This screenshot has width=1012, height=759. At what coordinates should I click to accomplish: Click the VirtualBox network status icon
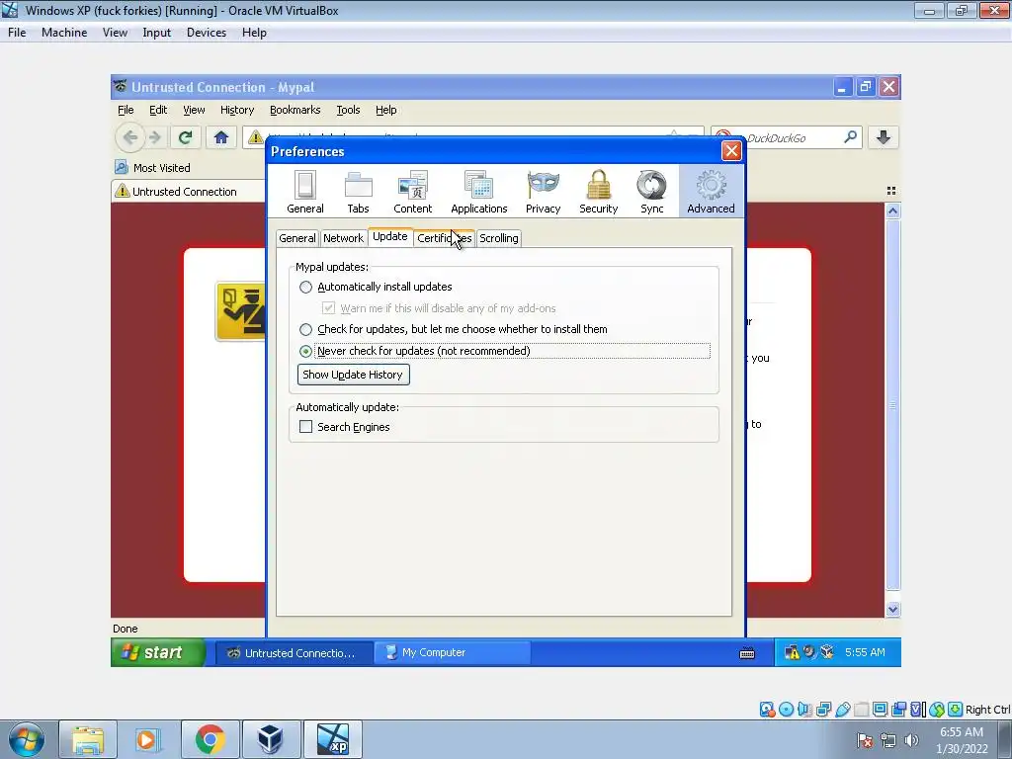coord(823,710)
